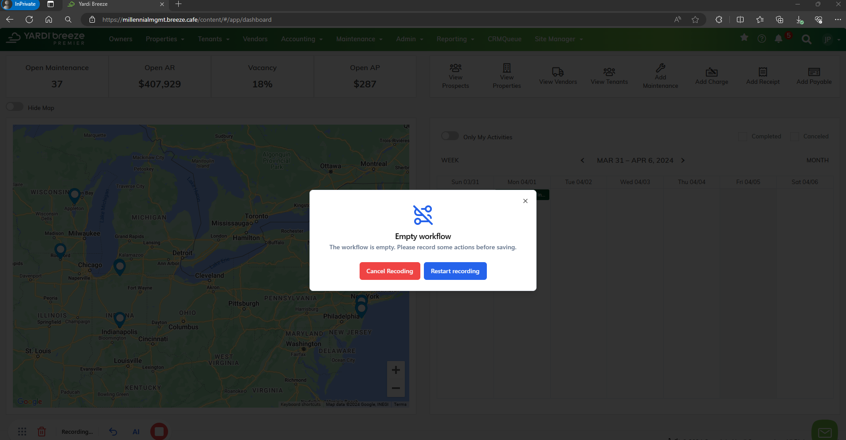
Task: Click the undo arrow in recorder bar
Action: [113, 432]
